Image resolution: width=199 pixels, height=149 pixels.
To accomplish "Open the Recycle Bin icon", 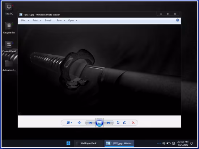I will 9,28.
